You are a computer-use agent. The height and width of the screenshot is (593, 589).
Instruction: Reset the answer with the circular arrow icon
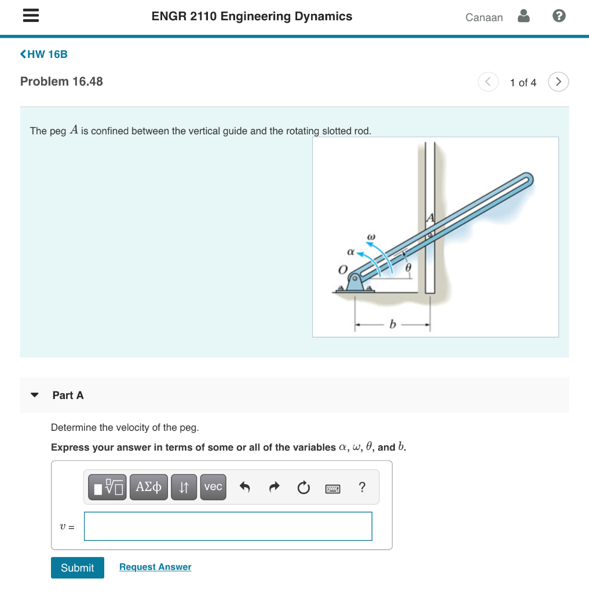click(303, 487)
